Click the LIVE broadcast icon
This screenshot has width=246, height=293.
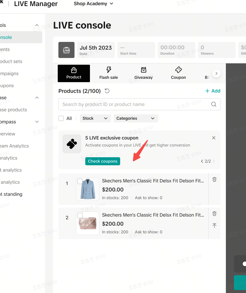tap(66, 50)
